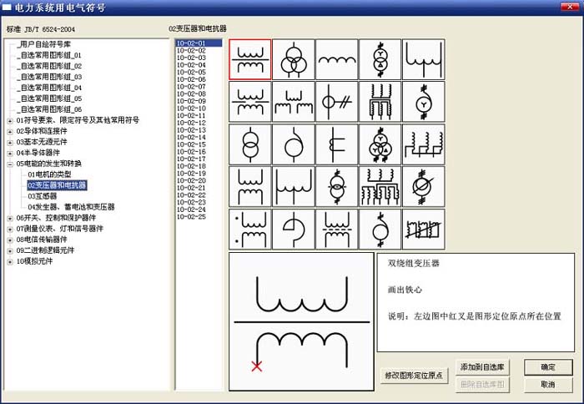Click 添加到自选库 button

point(481,366)
